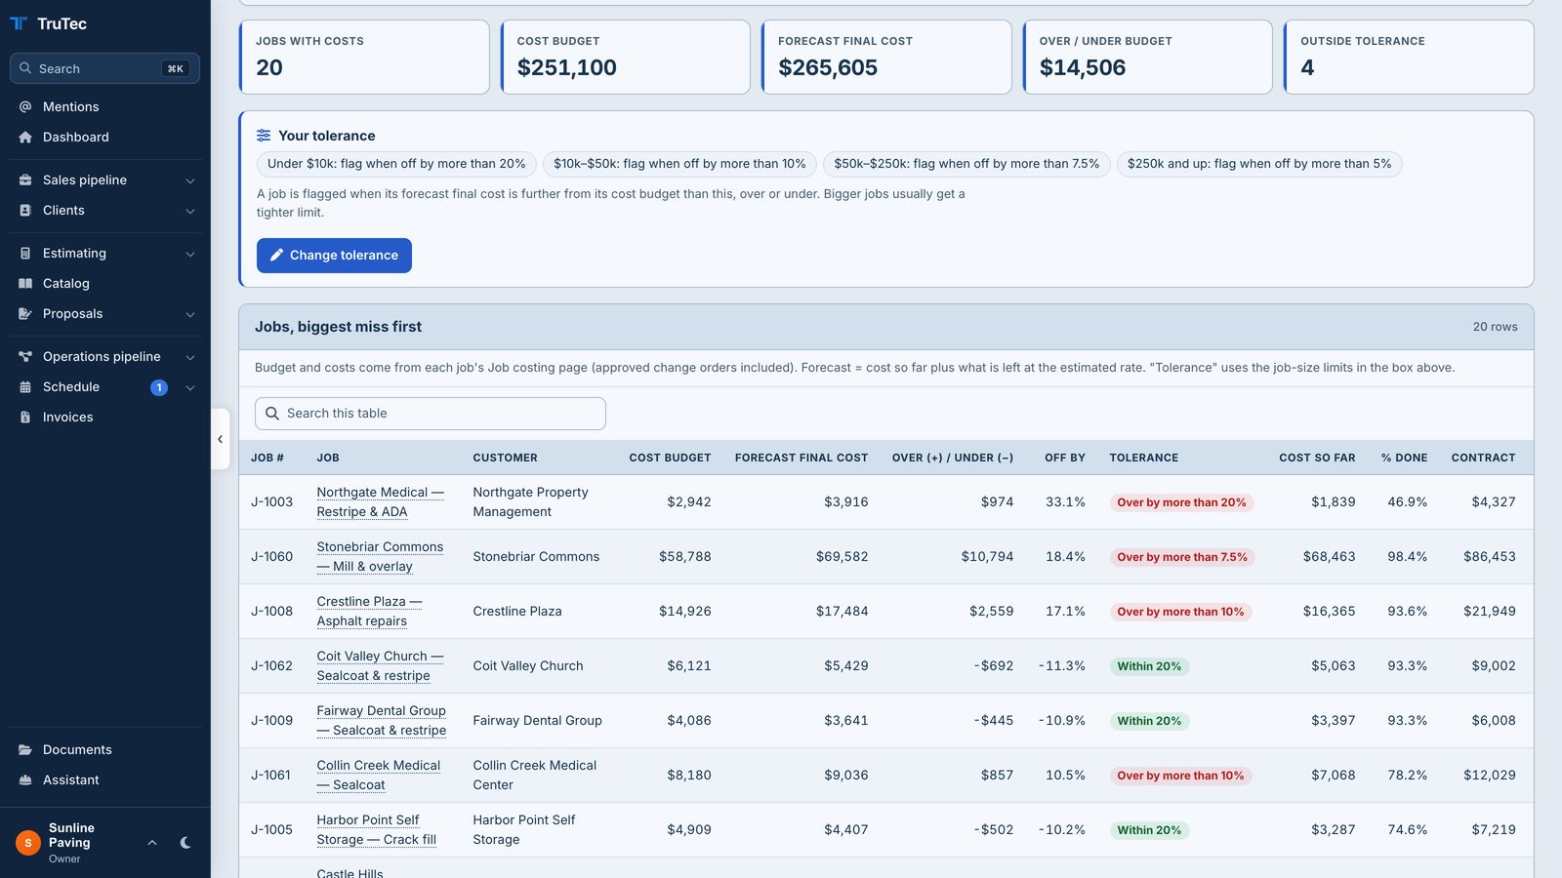Open the Mentions menu item

click(x=104, y=106)
